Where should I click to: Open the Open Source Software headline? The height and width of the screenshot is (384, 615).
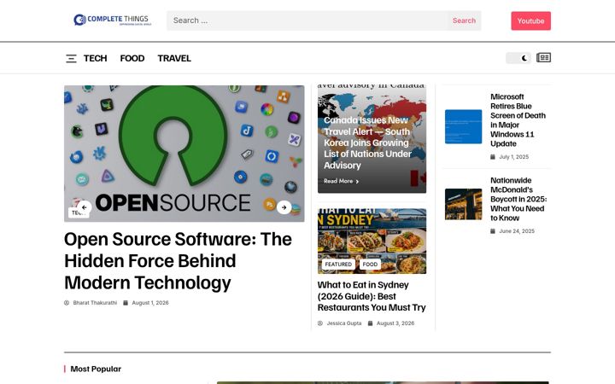(178, 261)
